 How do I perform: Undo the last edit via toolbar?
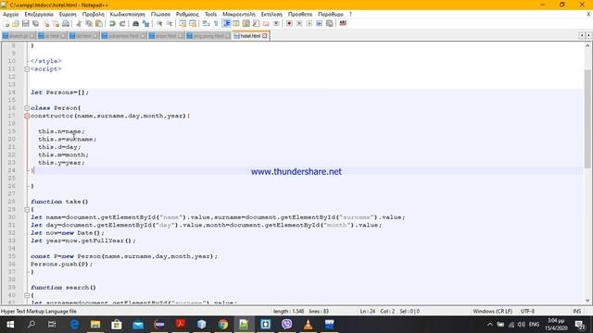click(x=112, y=23)
